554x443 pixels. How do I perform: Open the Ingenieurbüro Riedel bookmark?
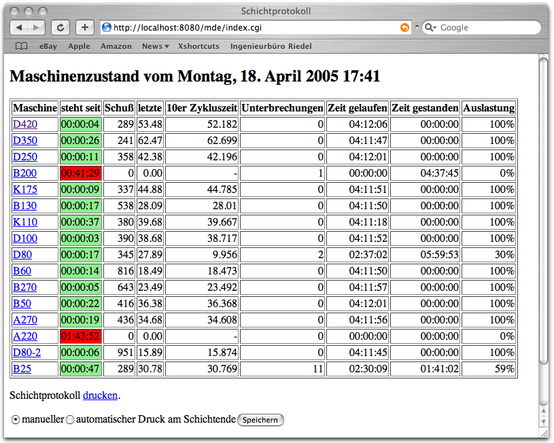(271, 46)
